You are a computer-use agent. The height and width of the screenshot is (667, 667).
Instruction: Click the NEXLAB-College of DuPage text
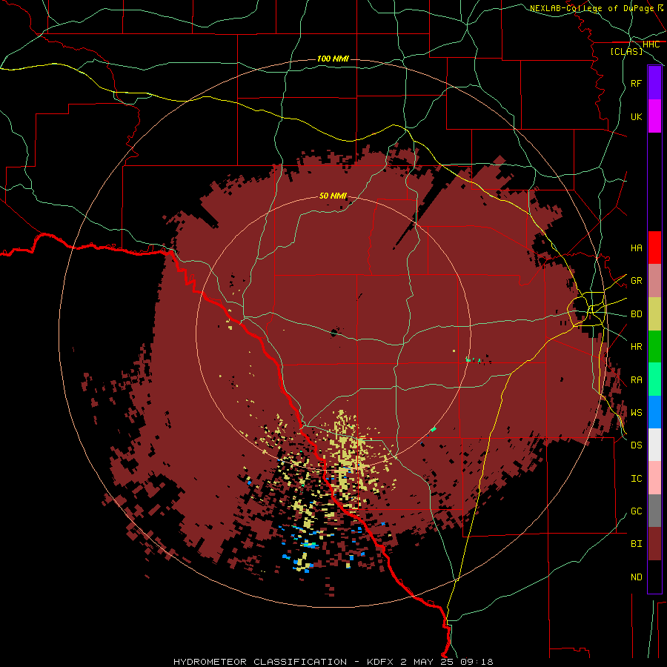(x=591, y=8)
